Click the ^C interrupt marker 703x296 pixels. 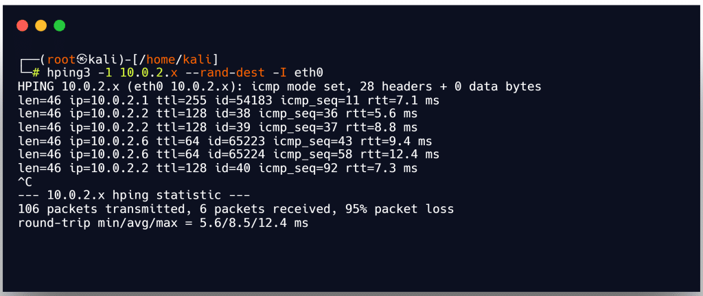tap(25, 182)
